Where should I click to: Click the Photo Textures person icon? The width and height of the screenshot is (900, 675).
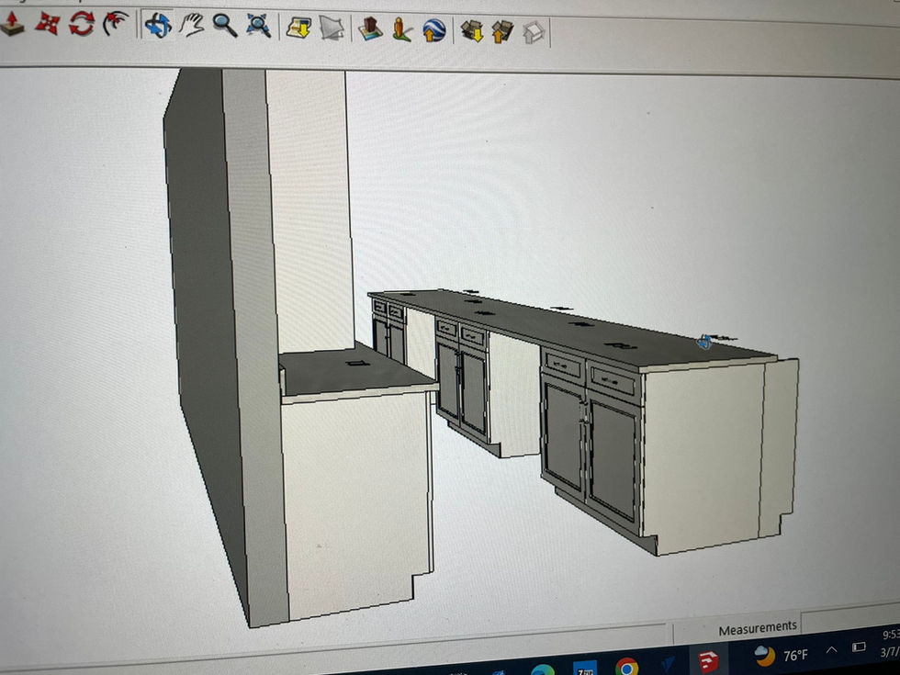402,29
